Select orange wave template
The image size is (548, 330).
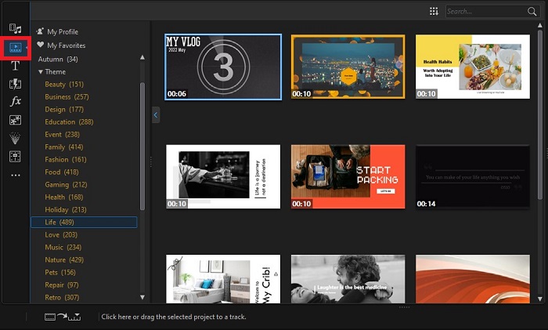click(x=473, y=279)
